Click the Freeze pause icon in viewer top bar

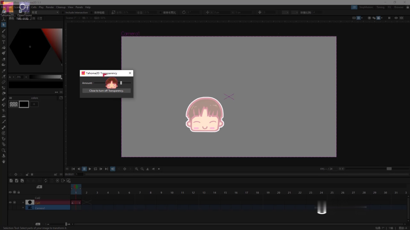[x=389, y=18]
